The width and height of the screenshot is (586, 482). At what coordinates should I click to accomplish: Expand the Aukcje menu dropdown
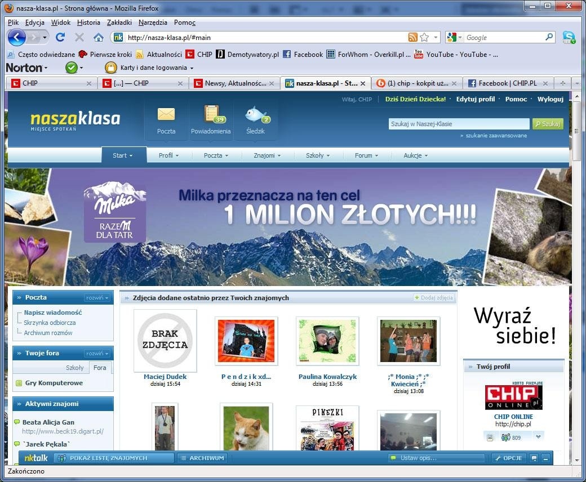pos(416,155)
